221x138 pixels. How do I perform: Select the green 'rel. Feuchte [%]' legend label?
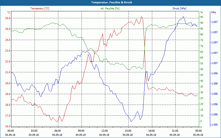(110, 9)
